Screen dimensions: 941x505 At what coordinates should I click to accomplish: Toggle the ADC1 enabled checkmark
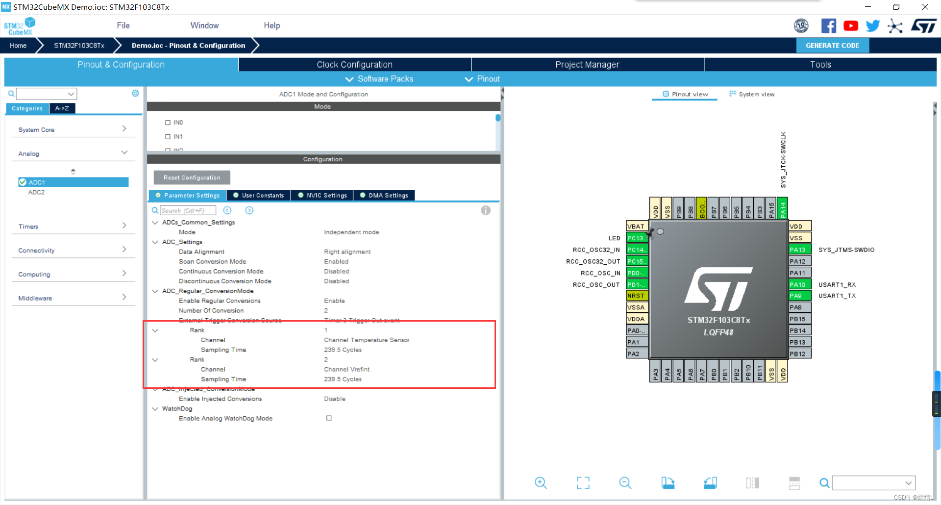[23, 182]
